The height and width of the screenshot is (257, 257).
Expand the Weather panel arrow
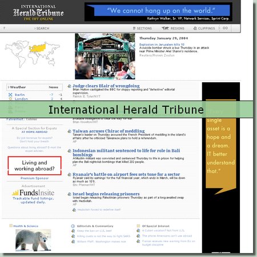[9, 87]
